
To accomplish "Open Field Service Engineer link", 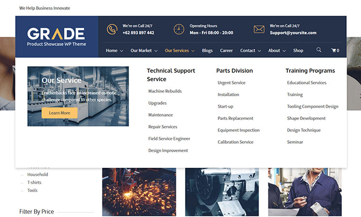I will tap(169, 138).
